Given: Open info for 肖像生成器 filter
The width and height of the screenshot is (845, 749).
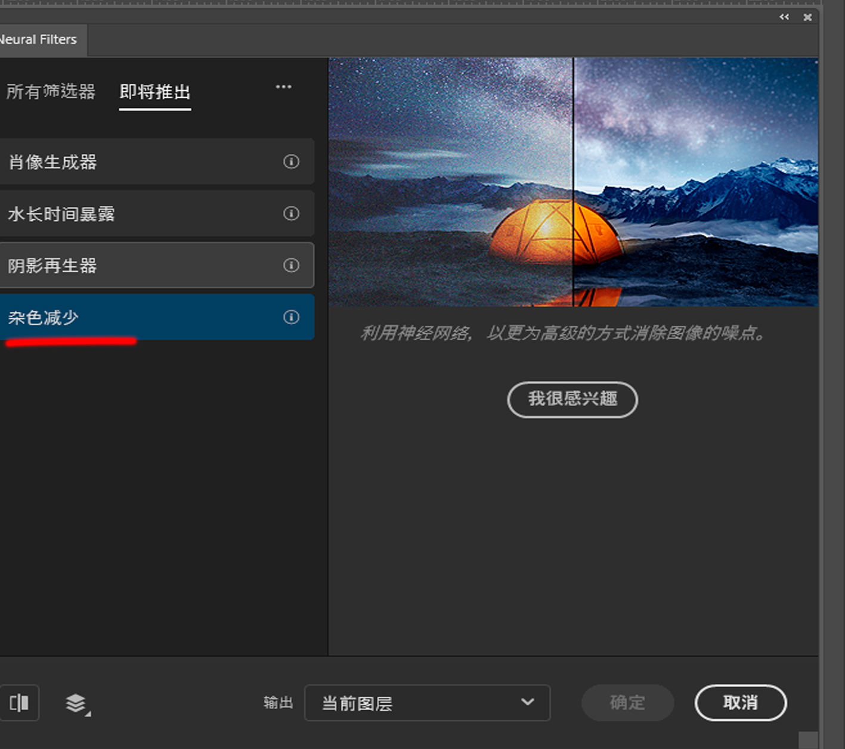Looking at the screenshot, I should point(291,161).
